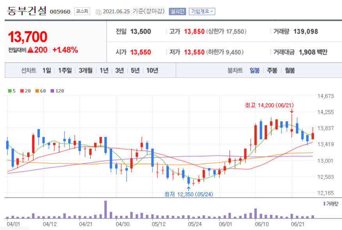Click the 04/12 date axis label
This screenshot has height=230, width=342.
coord(50,224)
